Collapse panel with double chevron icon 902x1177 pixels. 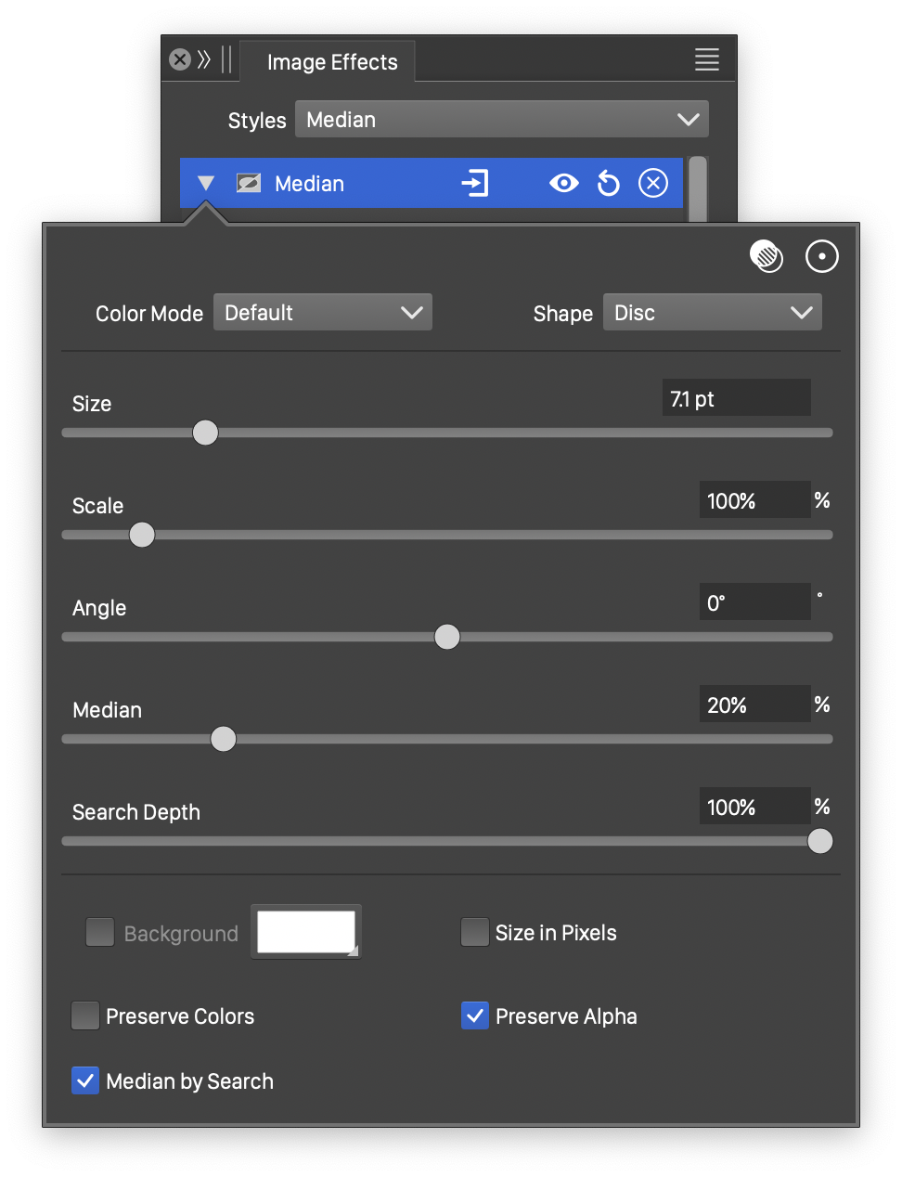(204, 60)
